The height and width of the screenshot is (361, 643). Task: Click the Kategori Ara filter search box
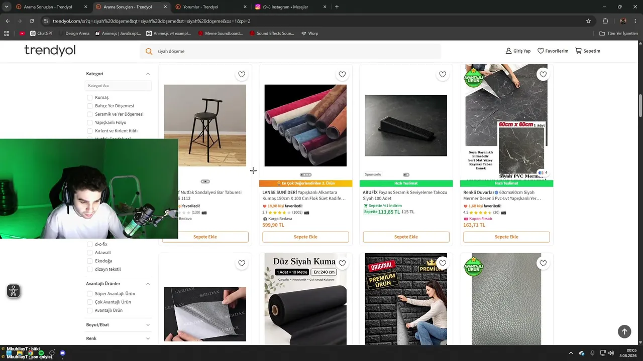click(118, 86)
